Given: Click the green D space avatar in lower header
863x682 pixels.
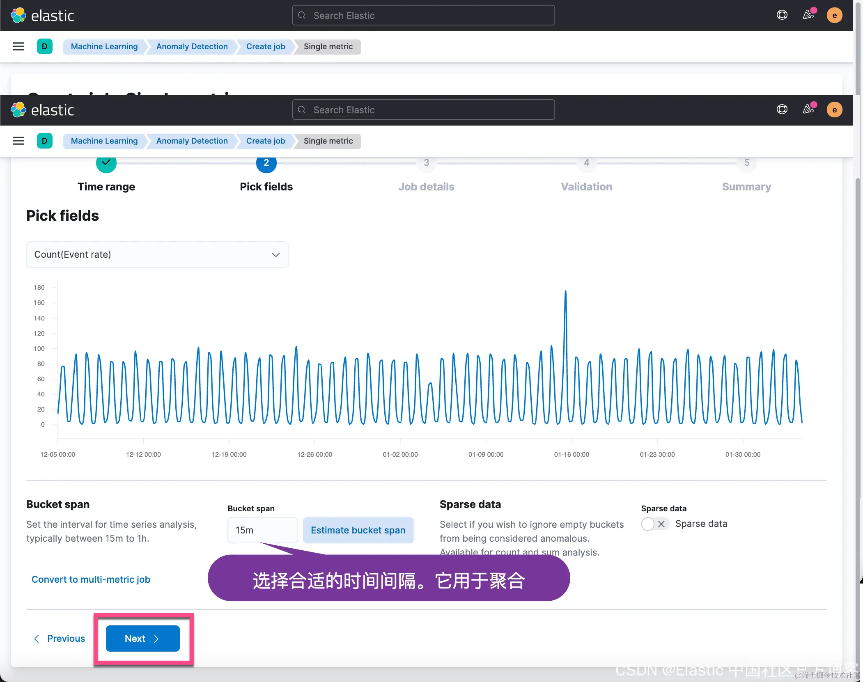Looking at the screenshot, I should coord(44,141).
